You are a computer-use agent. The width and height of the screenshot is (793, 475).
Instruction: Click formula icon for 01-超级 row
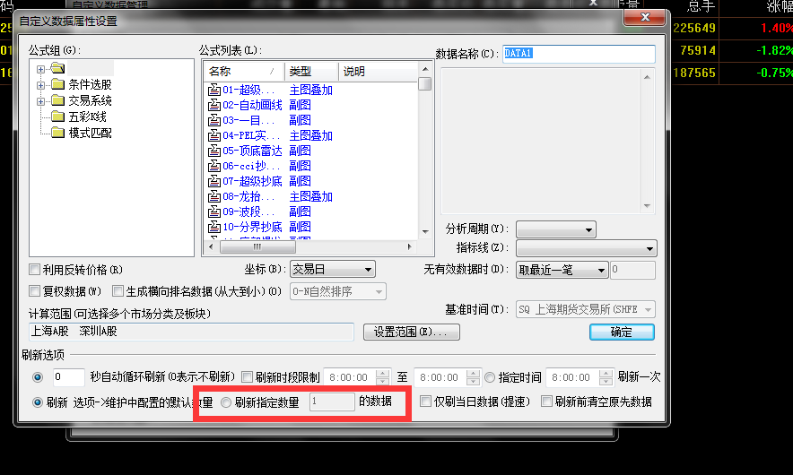coord(214,90)
